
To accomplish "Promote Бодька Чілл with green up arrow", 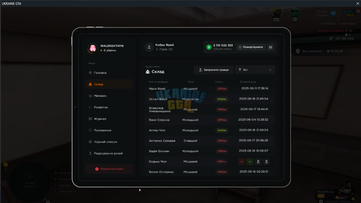I will point(250,162).
